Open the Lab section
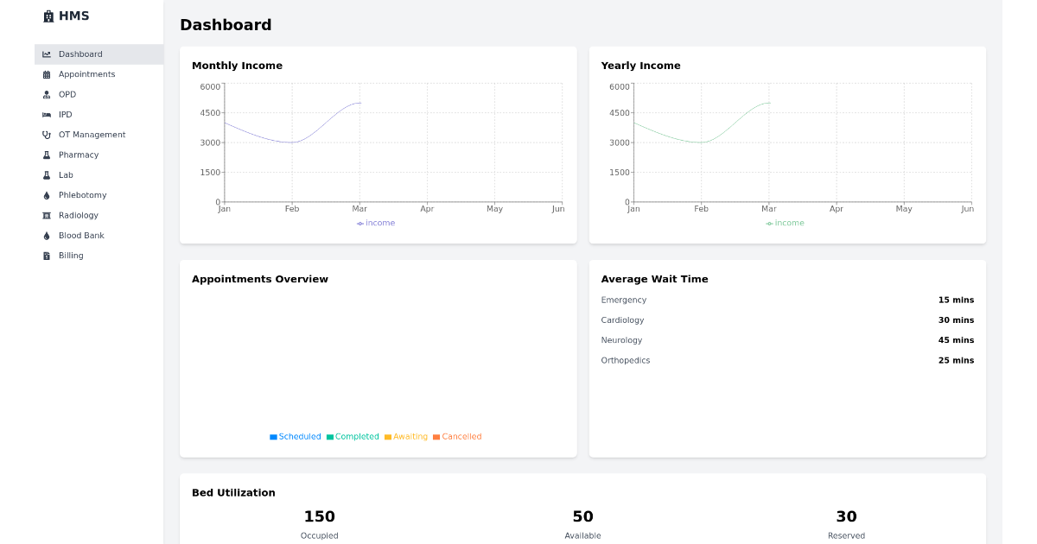Viewport: 1037px width, 544px height. tap(65, 174)
